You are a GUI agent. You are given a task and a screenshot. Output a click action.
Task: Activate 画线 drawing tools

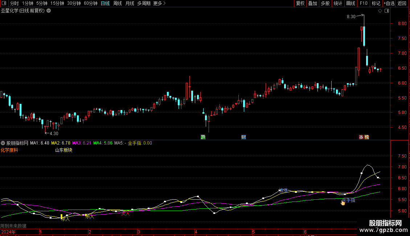[x=350, y=3]
